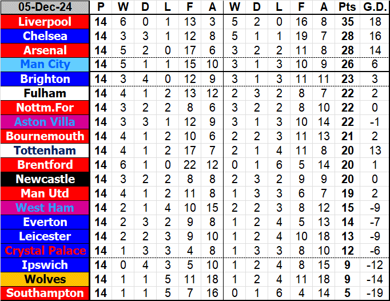This screenshot has height=301, width=390.
Task: Click the Aston Villa team cell
Action: point(45,122)
